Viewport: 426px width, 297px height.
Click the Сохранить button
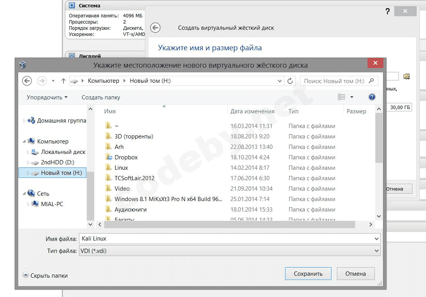click(x=308, y=274)
